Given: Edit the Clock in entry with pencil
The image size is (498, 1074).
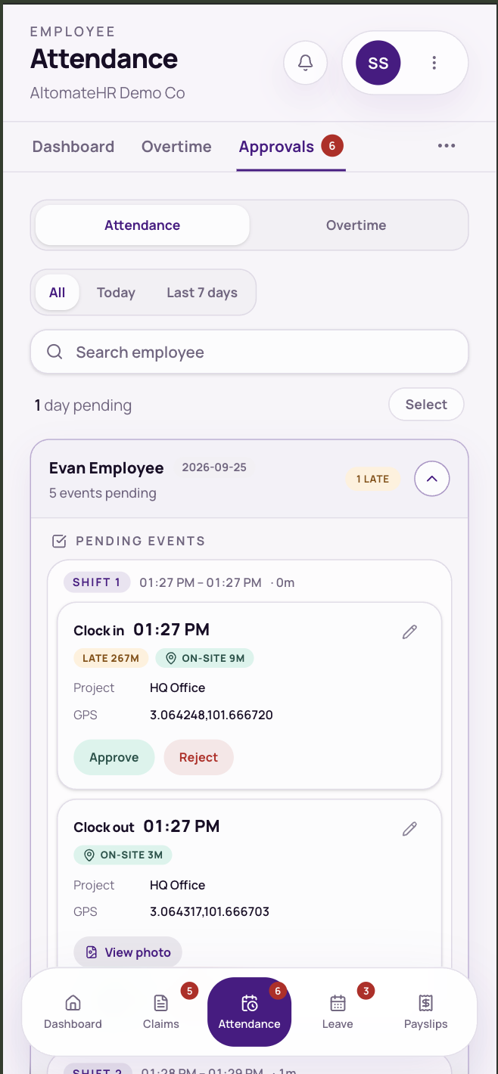Looking at the screenshot, I should tap(409, 632).
